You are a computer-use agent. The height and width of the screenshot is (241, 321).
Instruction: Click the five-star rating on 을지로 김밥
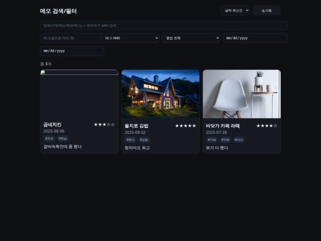click(185, 126)
